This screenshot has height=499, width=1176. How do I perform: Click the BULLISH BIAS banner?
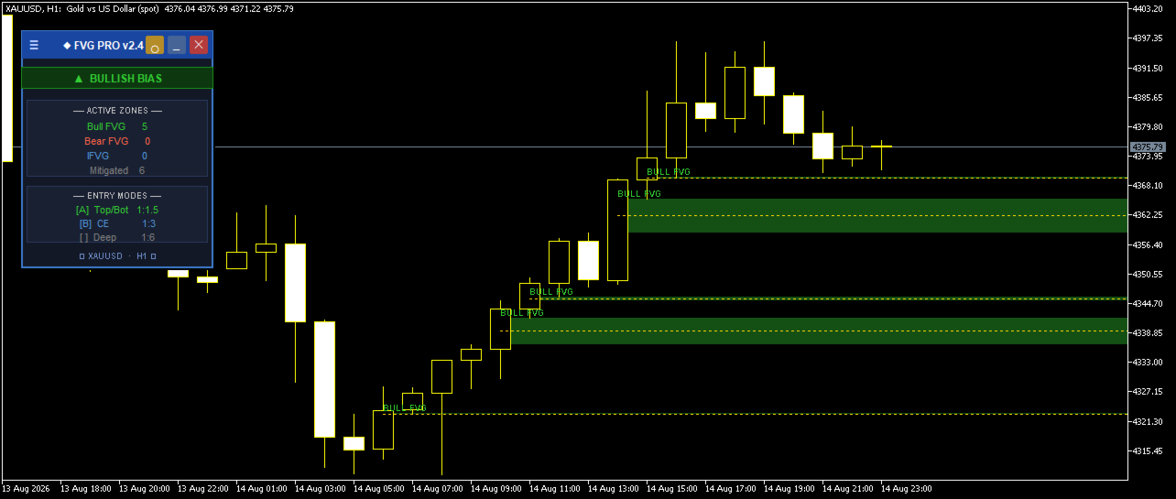117,79
